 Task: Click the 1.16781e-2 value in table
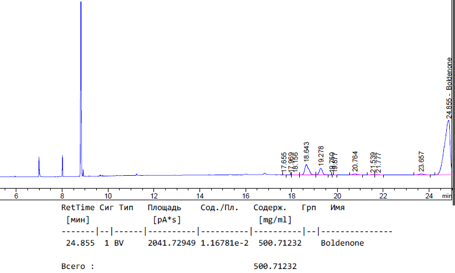pos(225,243)
